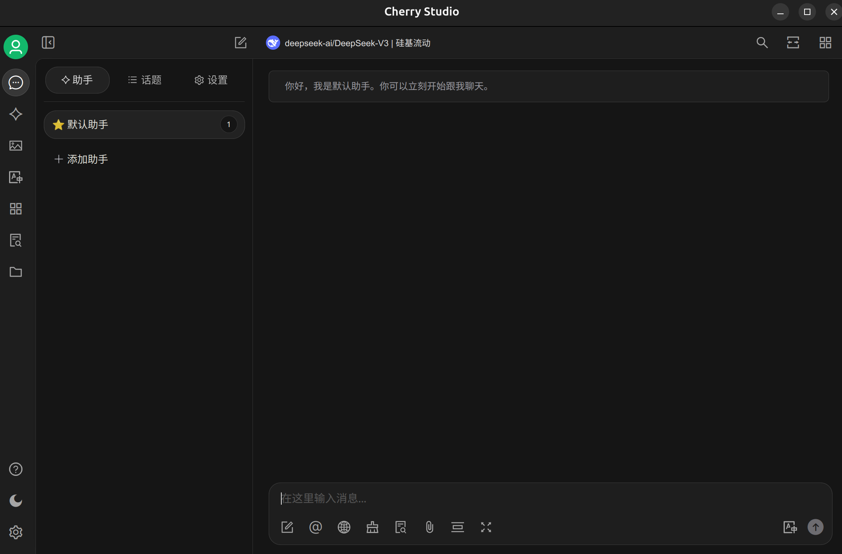Open the agents sparkle icon in sidebar
The height and width of the screenshot is (554, 842).
(x=16, y=114)
